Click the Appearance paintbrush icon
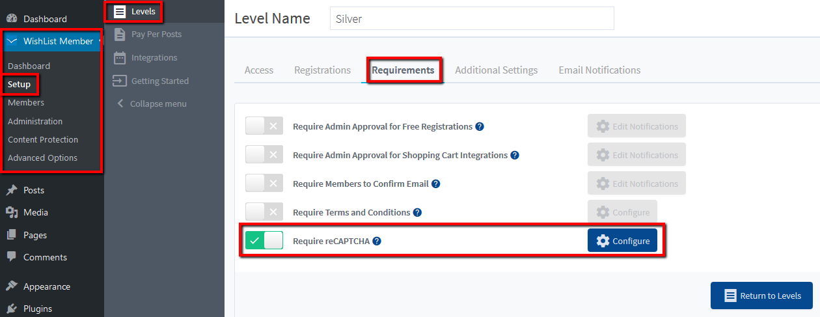 pos(11,286)
